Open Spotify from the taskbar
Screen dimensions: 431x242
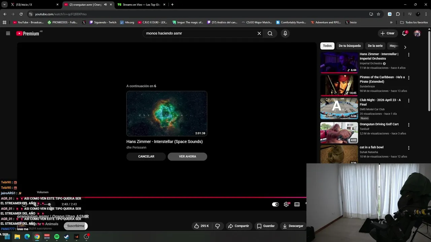point(57,237)
